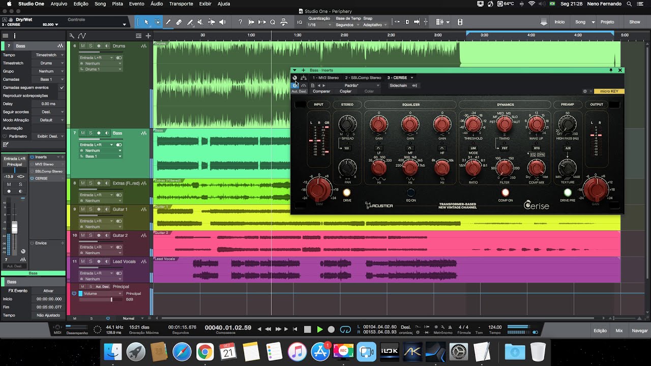651x366 pixels.
Task: Toggle the DRIVE button on Cerise
Action: [x=347, y=193]
